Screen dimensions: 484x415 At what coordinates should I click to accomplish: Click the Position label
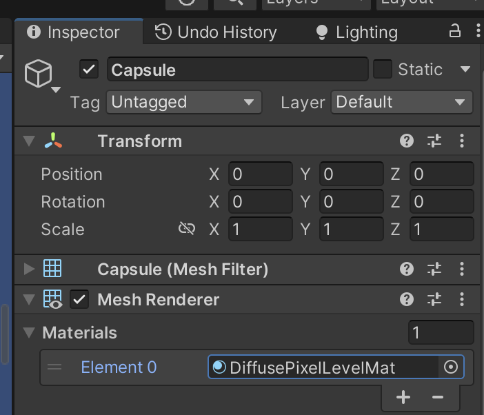click(72, 174)
